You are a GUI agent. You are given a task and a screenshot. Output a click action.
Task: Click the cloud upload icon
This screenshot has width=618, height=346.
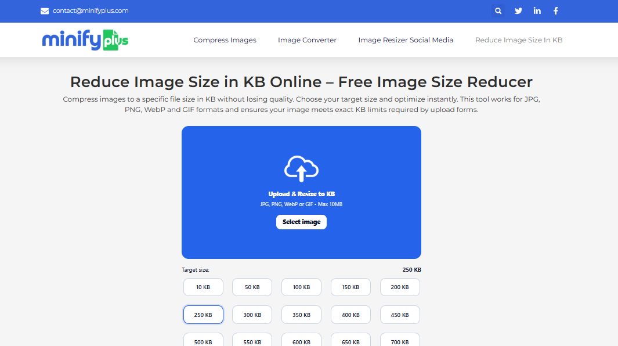pyautogui.click(x=301, y=168)
